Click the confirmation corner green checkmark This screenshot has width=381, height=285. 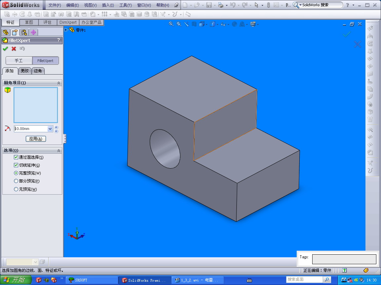(347, 34)
